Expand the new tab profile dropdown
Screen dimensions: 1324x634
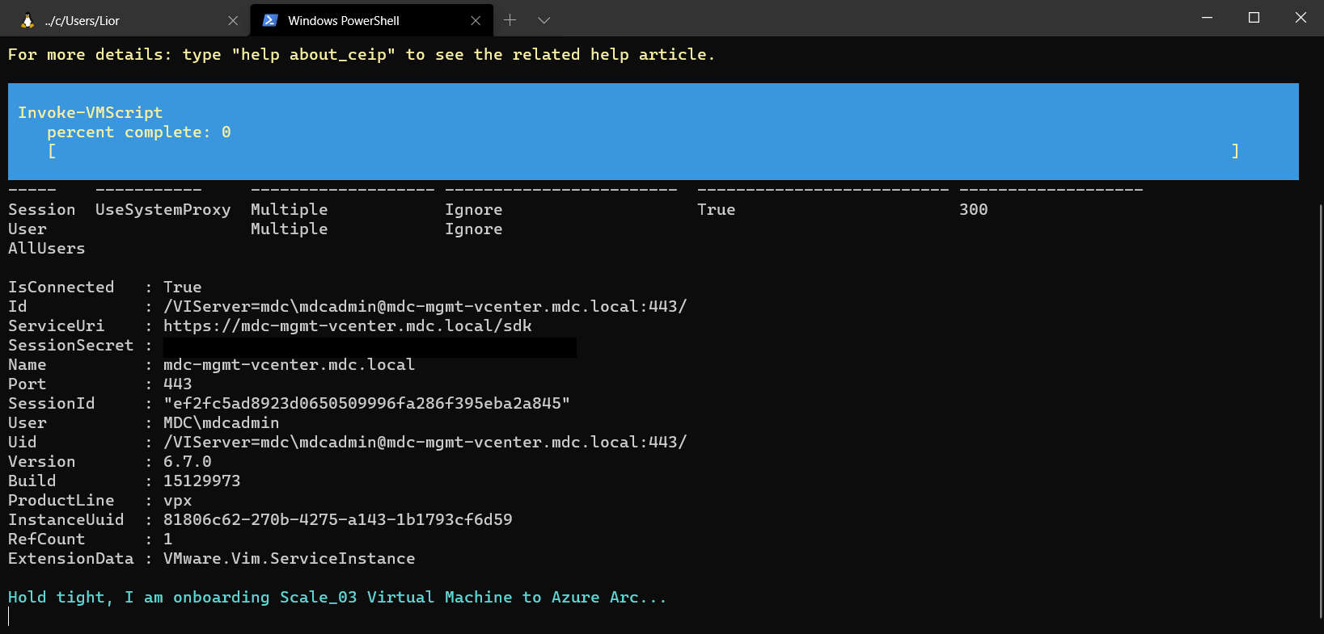tap(544, 20)
